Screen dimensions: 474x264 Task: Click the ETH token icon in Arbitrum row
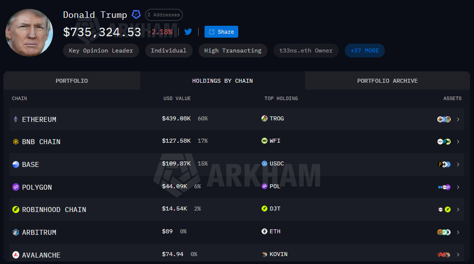pyautogui.click(x=264, y=231)
